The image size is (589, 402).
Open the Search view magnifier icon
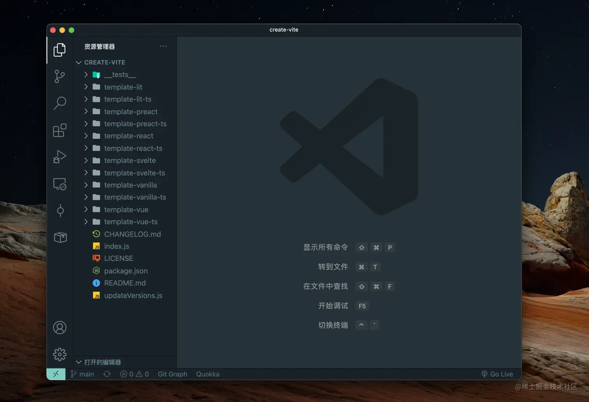click(60, 103)
